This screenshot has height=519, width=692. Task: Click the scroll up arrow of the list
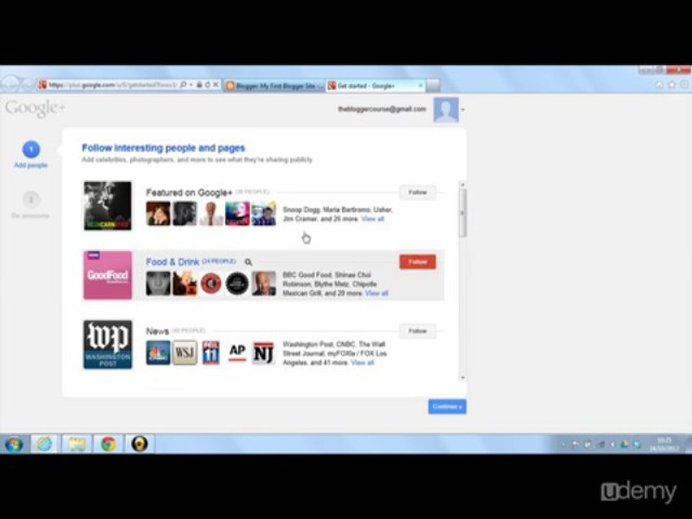coord(463,184)
